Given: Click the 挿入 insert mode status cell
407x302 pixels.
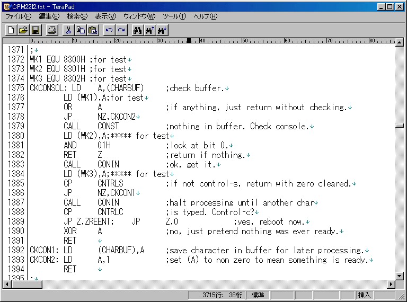Looking at the screenshot, I should pyautogui.click(x=364, y=295).
